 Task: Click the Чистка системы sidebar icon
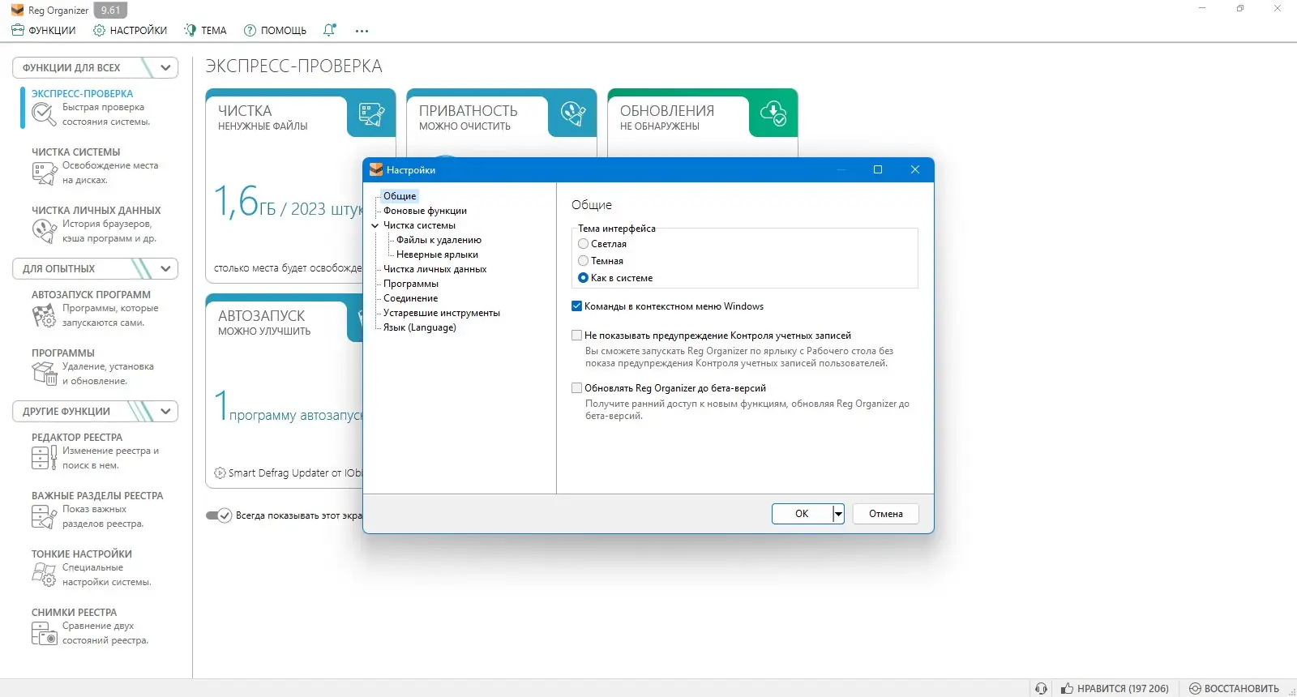pyautogui.click(x=44, y=173)
